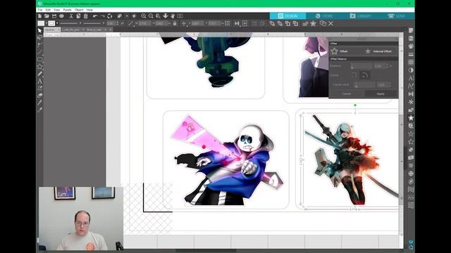Screen dimensions: 451x253
Task: Toggle the aspect ratio lock icon
Action: coord(175,23)
